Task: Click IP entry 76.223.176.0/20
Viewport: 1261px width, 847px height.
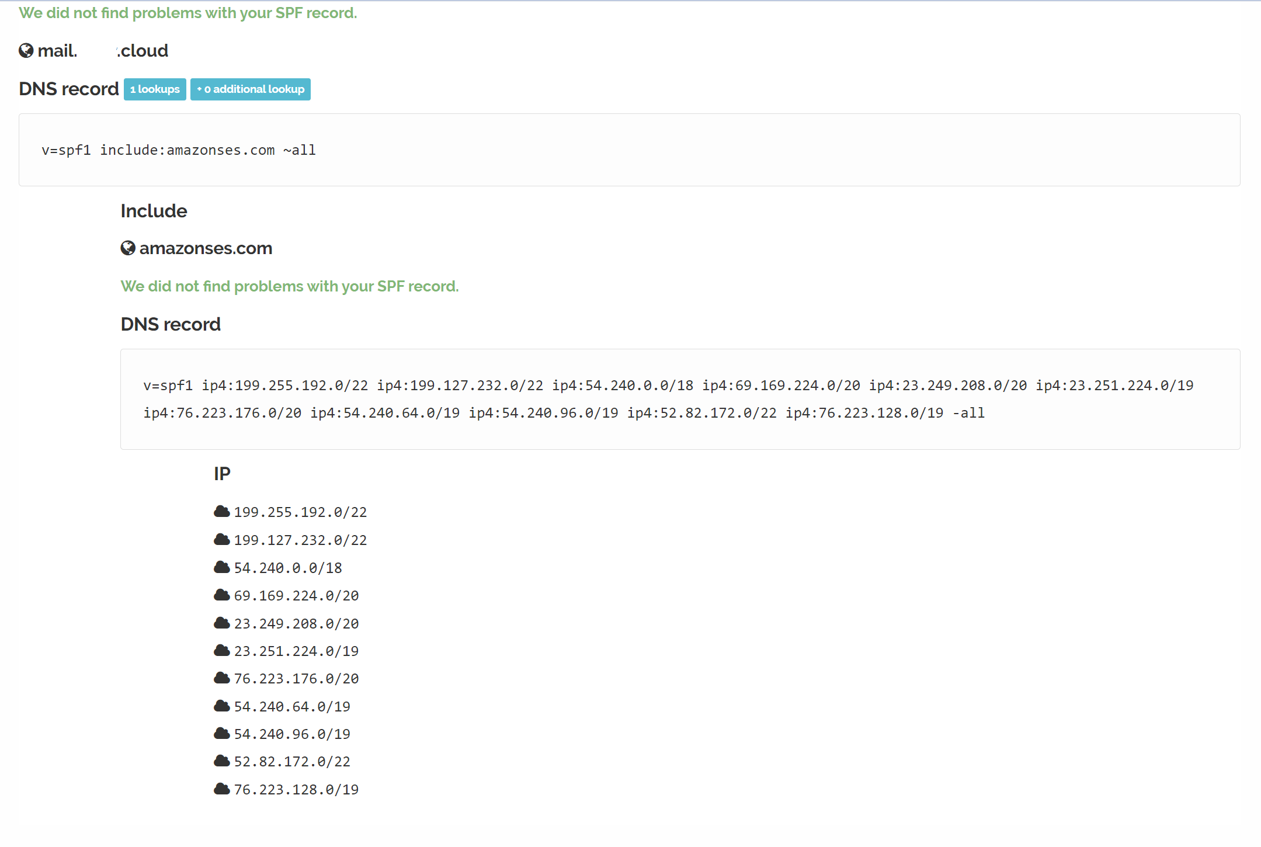Action: pyautogui.click(x=296, y=679)
